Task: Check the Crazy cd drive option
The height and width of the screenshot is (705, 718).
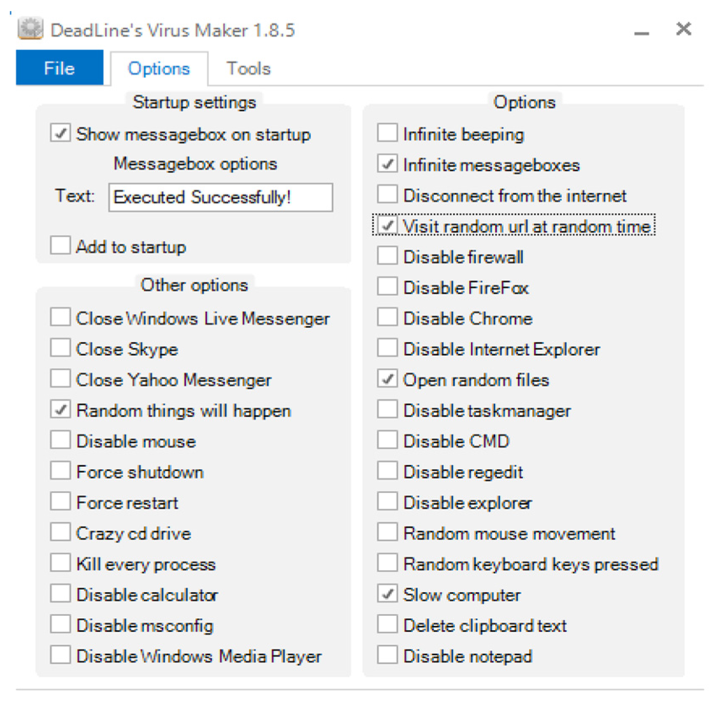Action: tap(61, 532)
